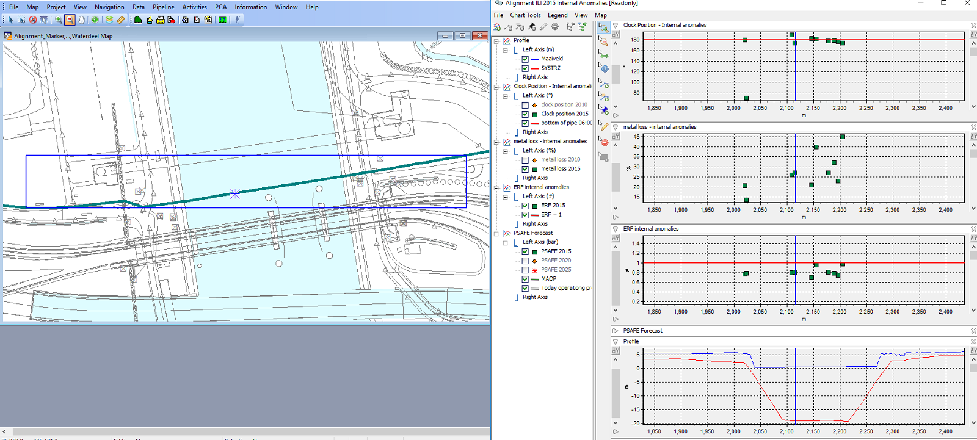Image resolution: width=977 pixels, height=440 pixels.
Task: Collapse the ERF internal anomalies node
Action: click(496, 187)
